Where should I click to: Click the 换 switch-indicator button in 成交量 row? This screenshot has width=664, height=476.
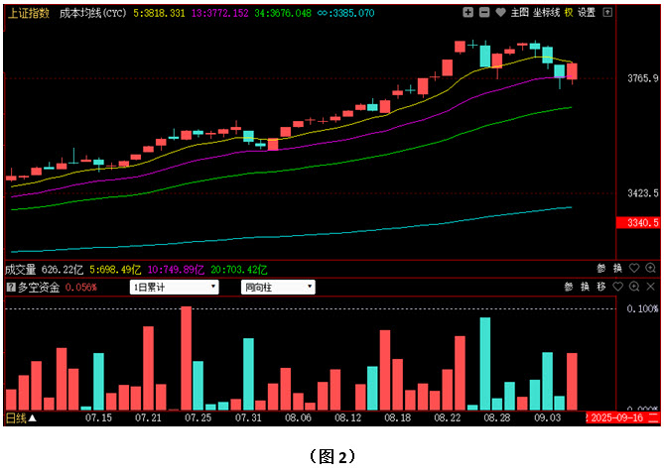click(617, 268)
